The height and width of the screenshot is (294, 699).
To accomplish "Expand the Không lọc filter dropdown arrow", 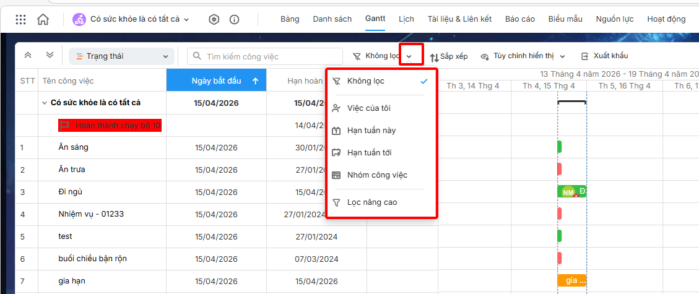I will pos(409,56).
